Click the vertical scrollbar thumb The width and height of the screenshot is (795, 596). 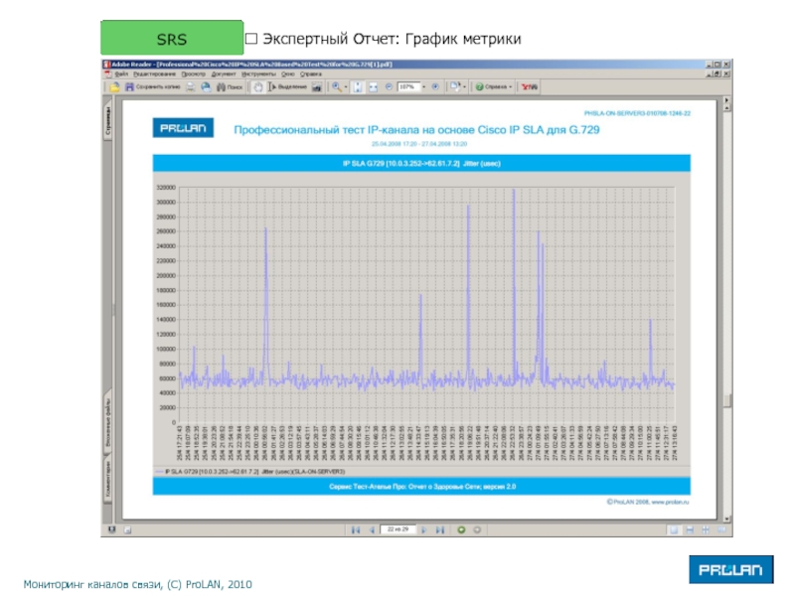point(727,400)
